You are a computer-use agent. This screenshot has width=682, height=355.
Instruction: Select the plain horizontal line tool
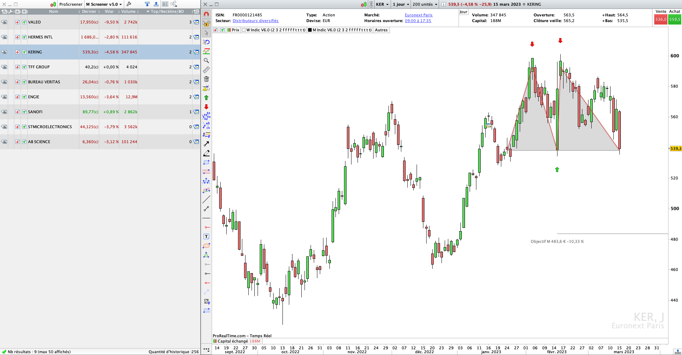(206, 218)
